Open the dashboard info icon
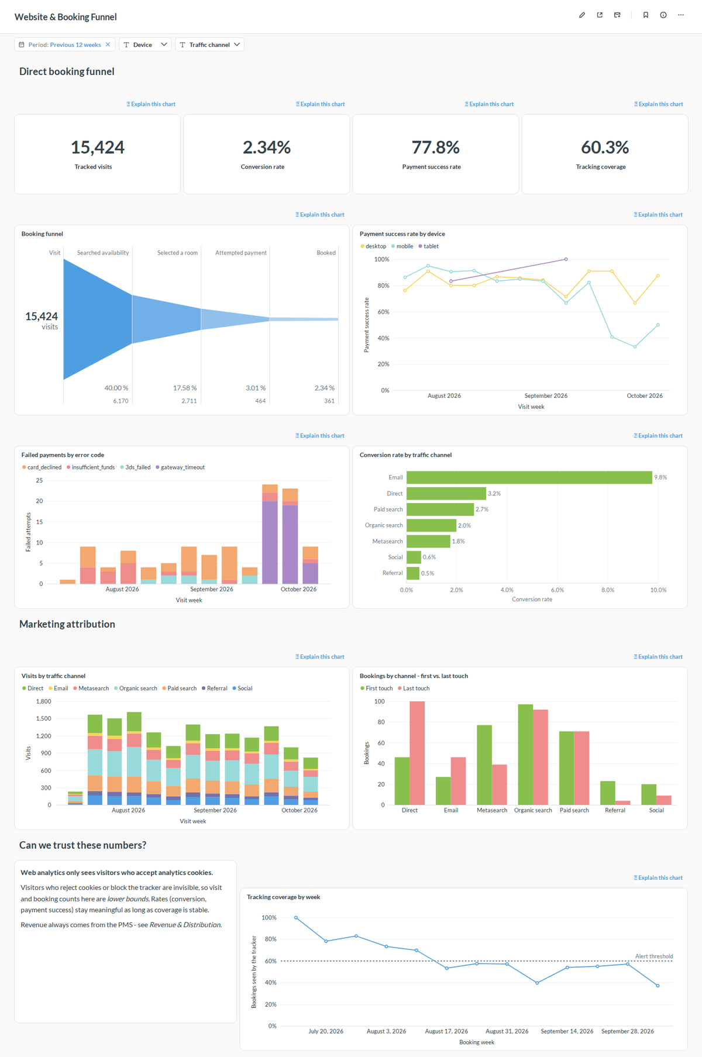This screenshot has height=1057, width=702. pyautogui.click(x=663, y=15)
